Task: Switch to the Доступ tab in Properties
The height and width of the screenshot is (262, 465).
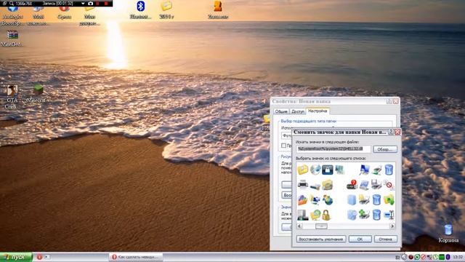Action: click(297, 111)
